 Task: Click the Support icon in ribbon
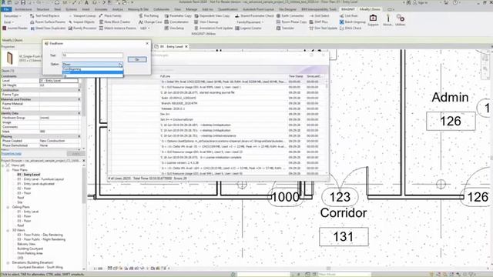tap(373, 20)
